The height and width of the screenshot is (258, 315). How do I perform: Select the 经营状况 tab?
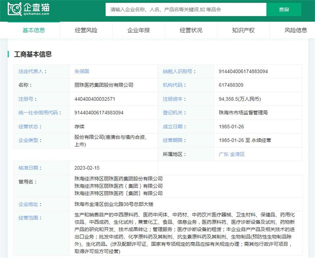click(191, 30)
